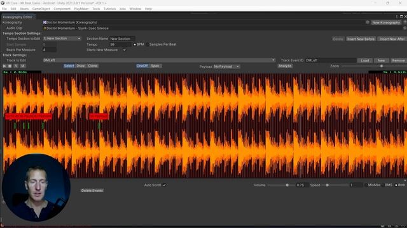The image size is (407, 228).
Task: Toggle the M button beside V
Action: [x=23, y=66]
